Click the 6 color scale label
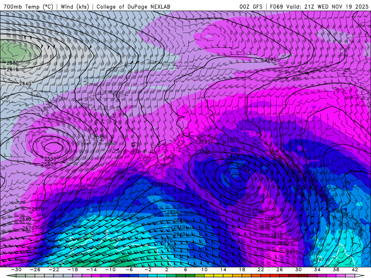Image resolution: width=371 pixels, height=278 pixels. pos(185,270)
